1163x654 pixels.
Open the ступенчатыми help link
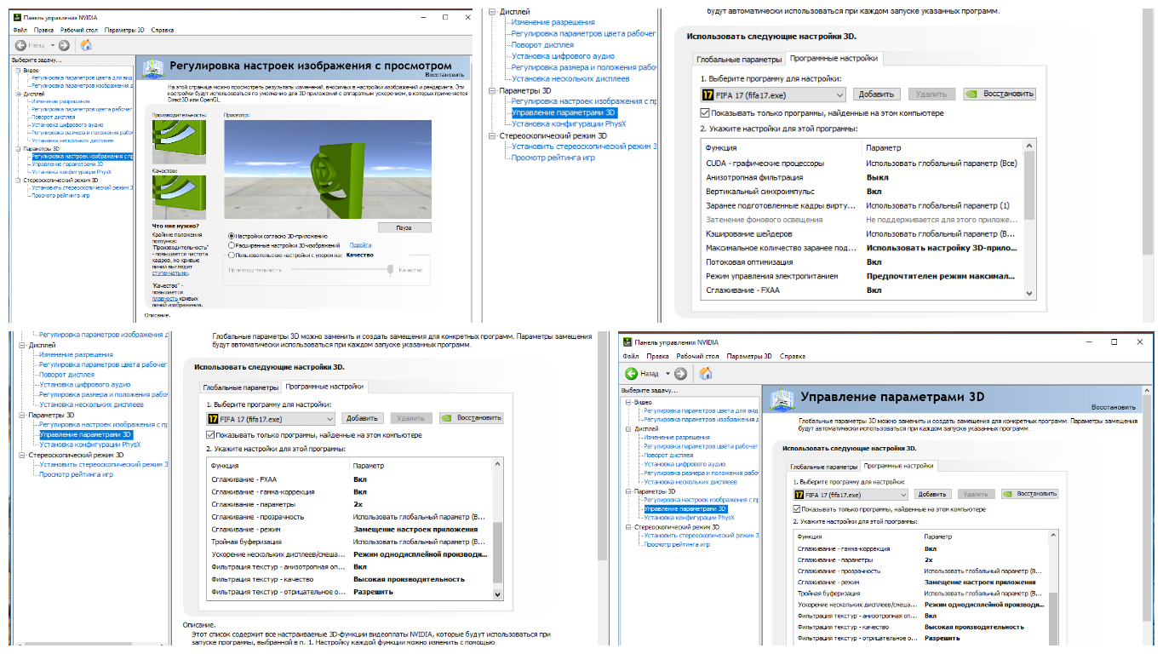tap(170, 272)
